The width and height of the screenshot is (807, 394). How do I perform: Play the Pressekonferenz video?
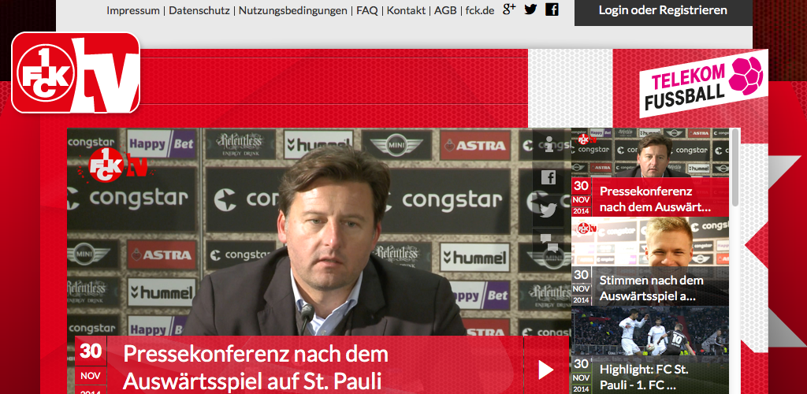tap(546, 370)
